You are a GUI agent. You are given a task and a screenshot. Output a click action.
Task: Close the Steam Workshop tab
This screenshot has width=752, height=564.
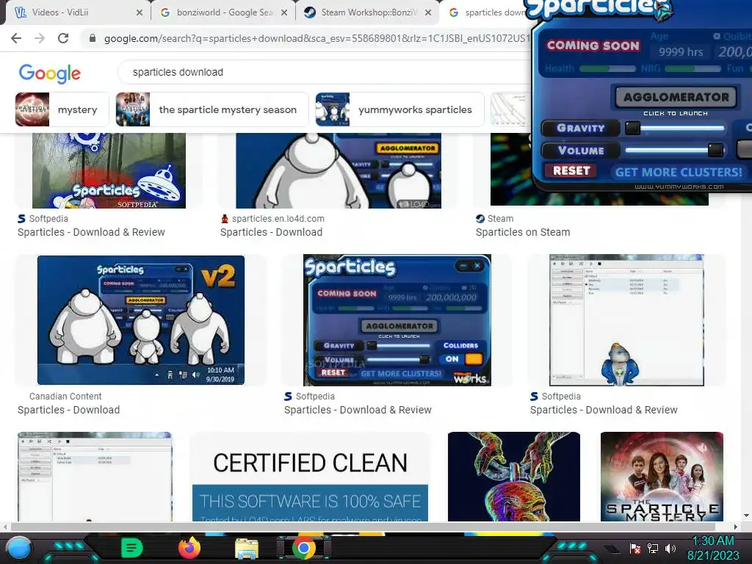428,12
